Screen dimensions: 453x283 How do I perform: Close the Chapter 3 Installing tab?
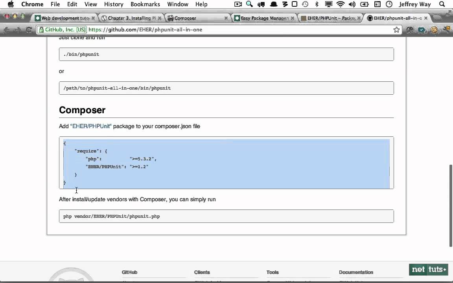tap(160, 18)
